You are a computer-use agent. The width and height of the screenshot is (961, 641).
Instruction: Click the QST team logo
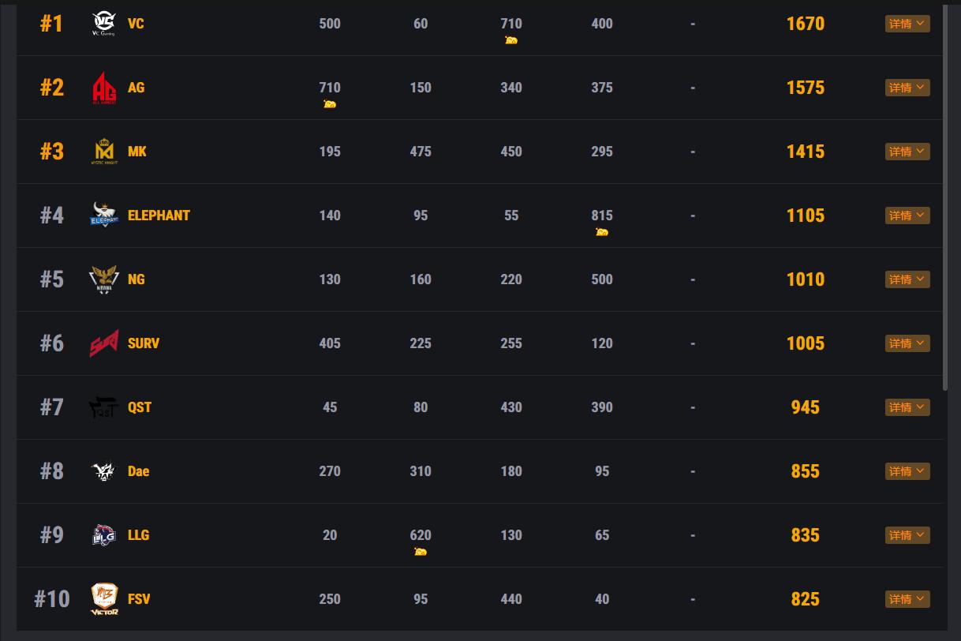(x=103, y=407)
